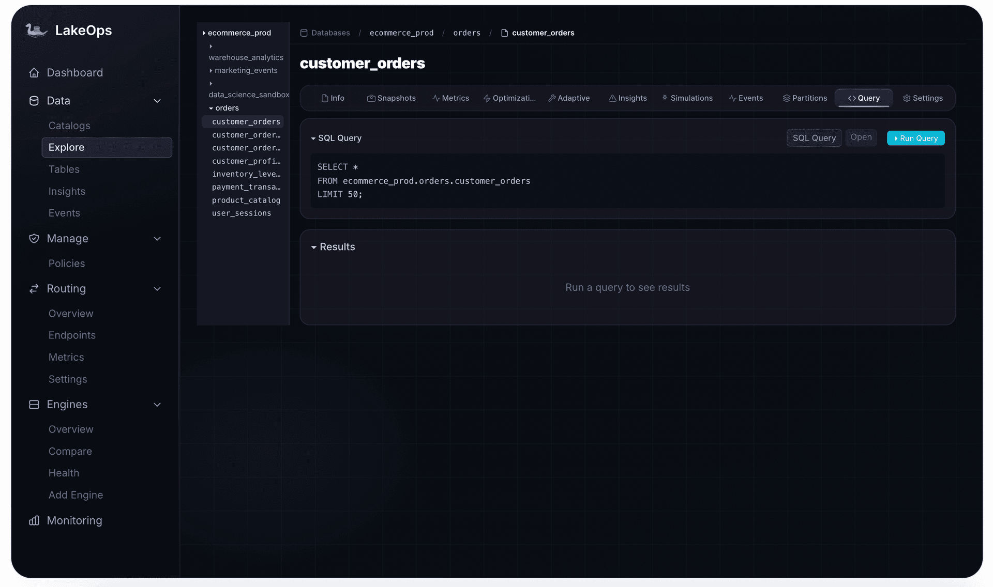Click the Events pulse icon in tab bar
This screenshot has width=993, height=587.
coord(733,98)
